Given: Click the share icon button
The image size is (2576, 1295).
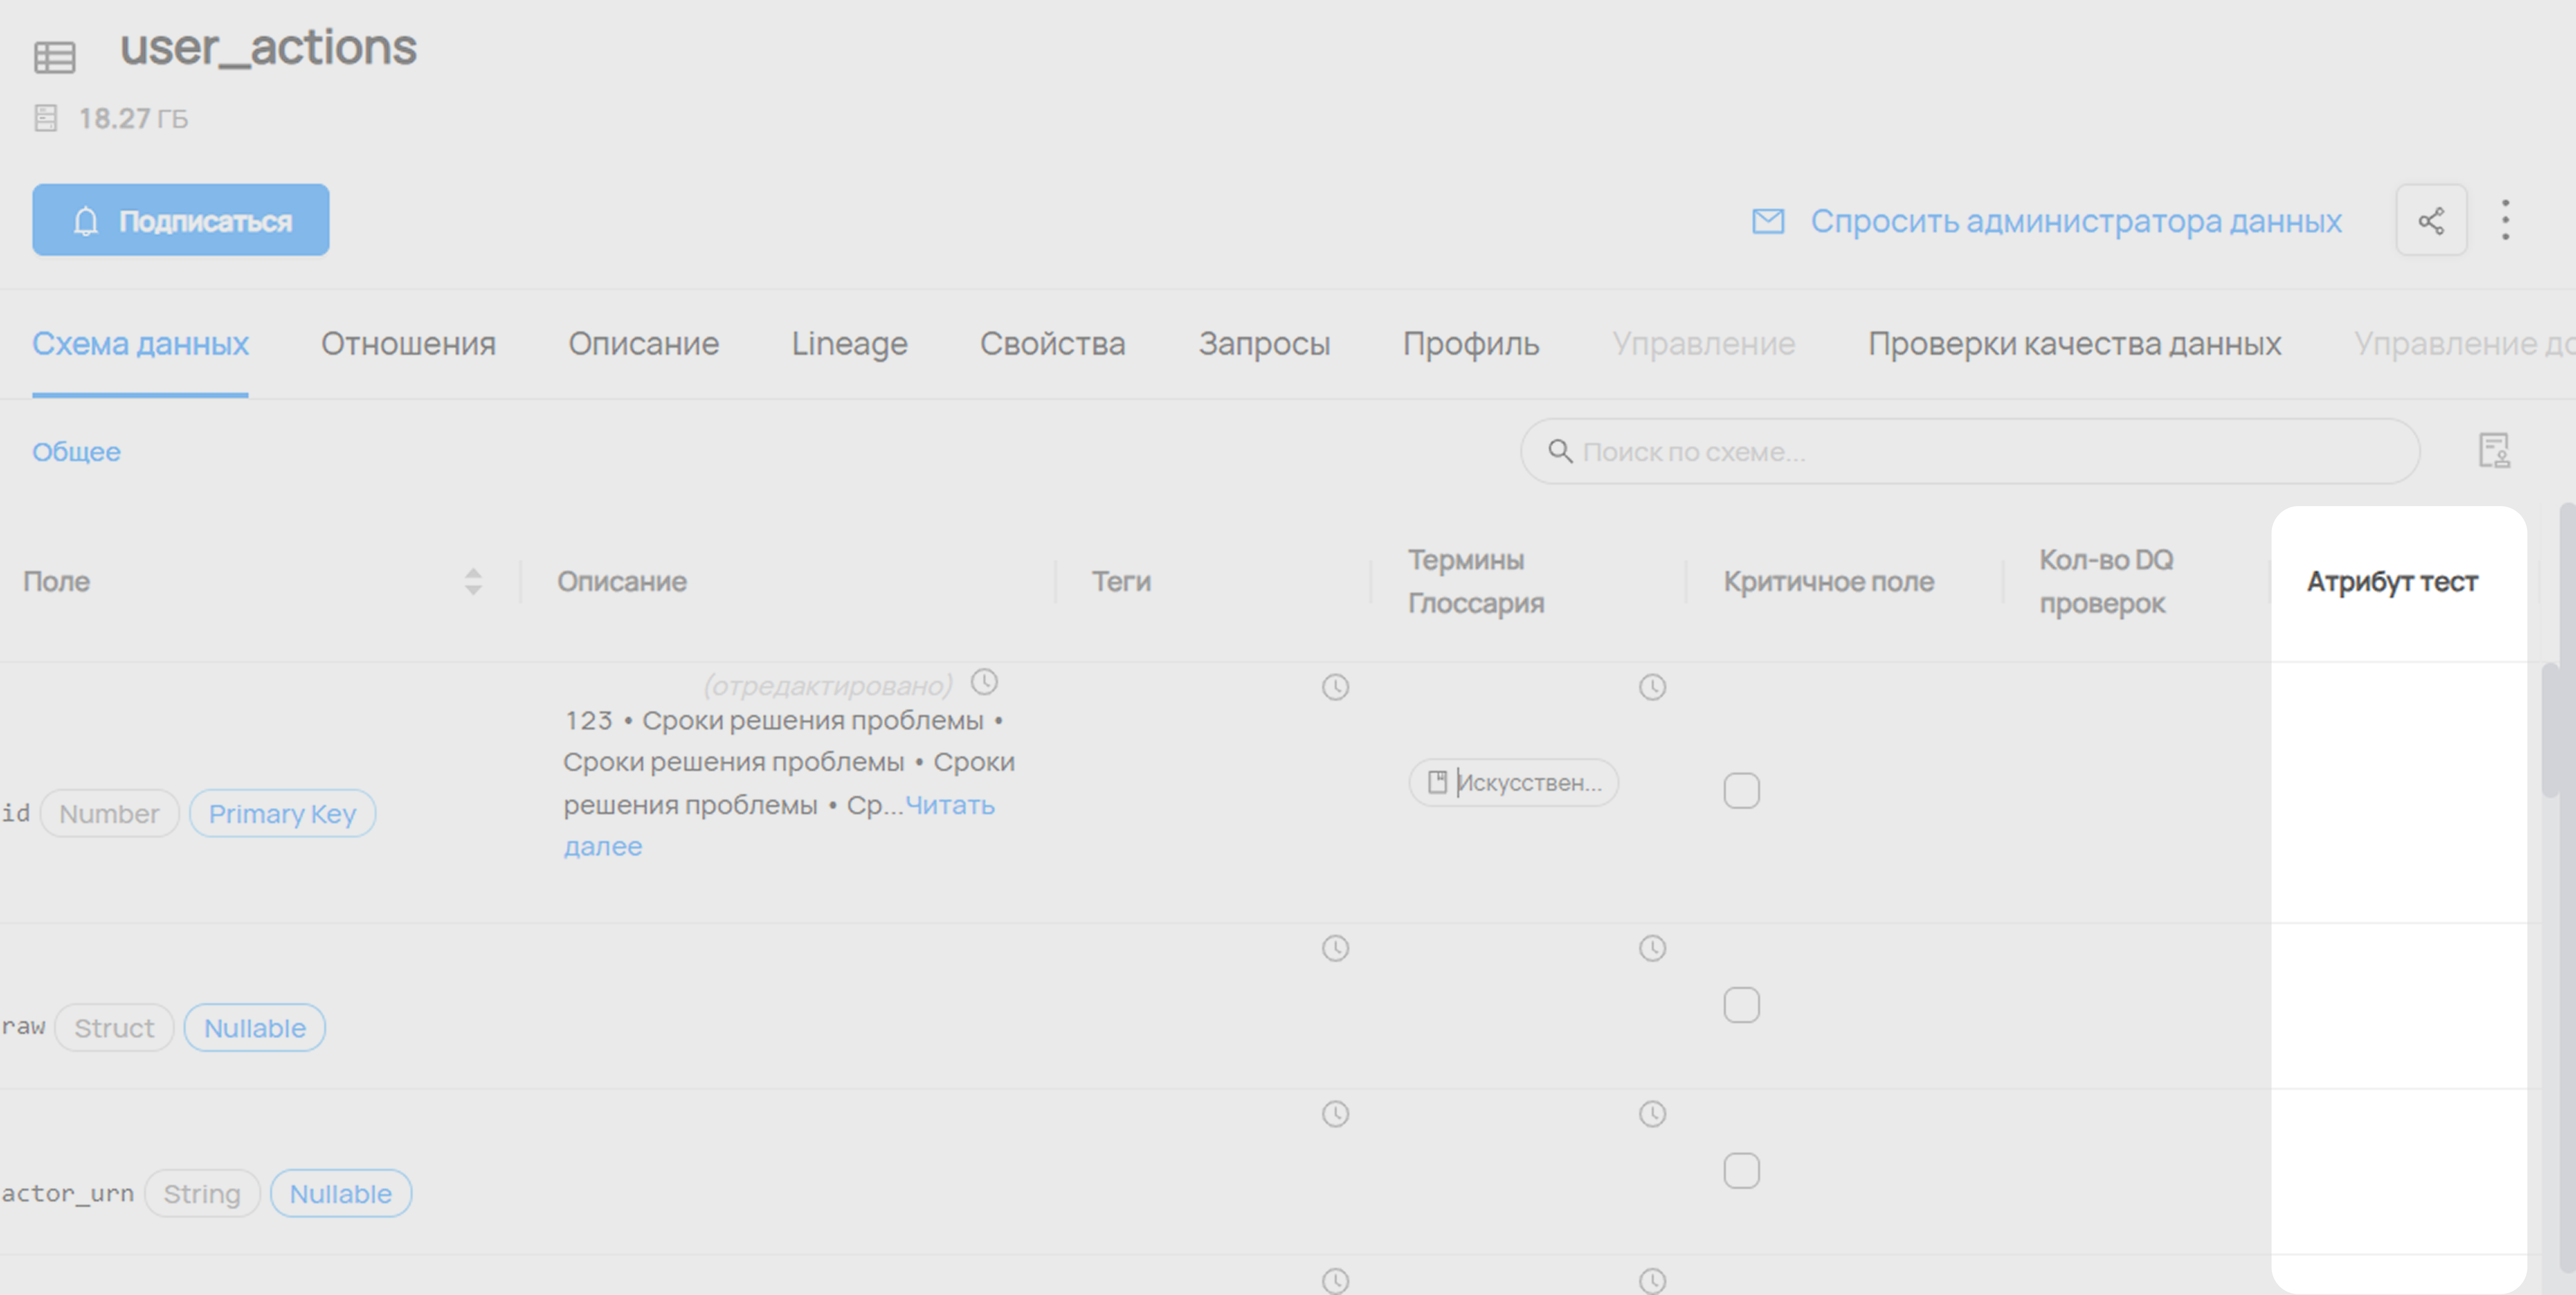Looking at the screenshot, I should pyautogui.click(x=2431, y=220).
